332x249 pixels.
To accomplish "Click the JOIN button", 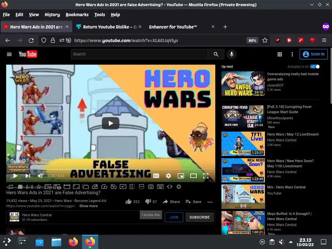I will [x=174, y=217].
